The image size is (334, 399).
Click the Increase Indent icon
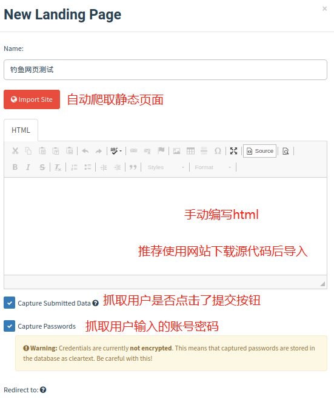[x=117, y=167]
